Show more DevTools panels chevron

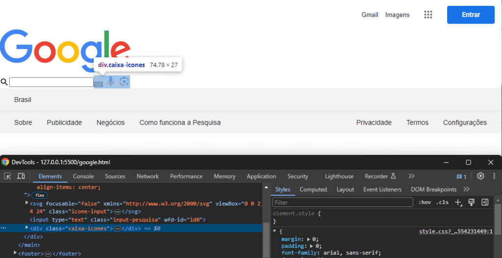tap(411, 176)
